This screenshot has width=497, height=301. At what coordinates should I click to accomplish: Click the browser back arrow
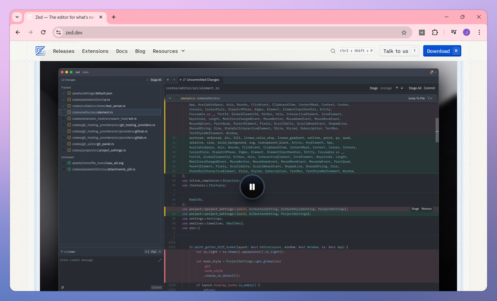click(17, 32)
